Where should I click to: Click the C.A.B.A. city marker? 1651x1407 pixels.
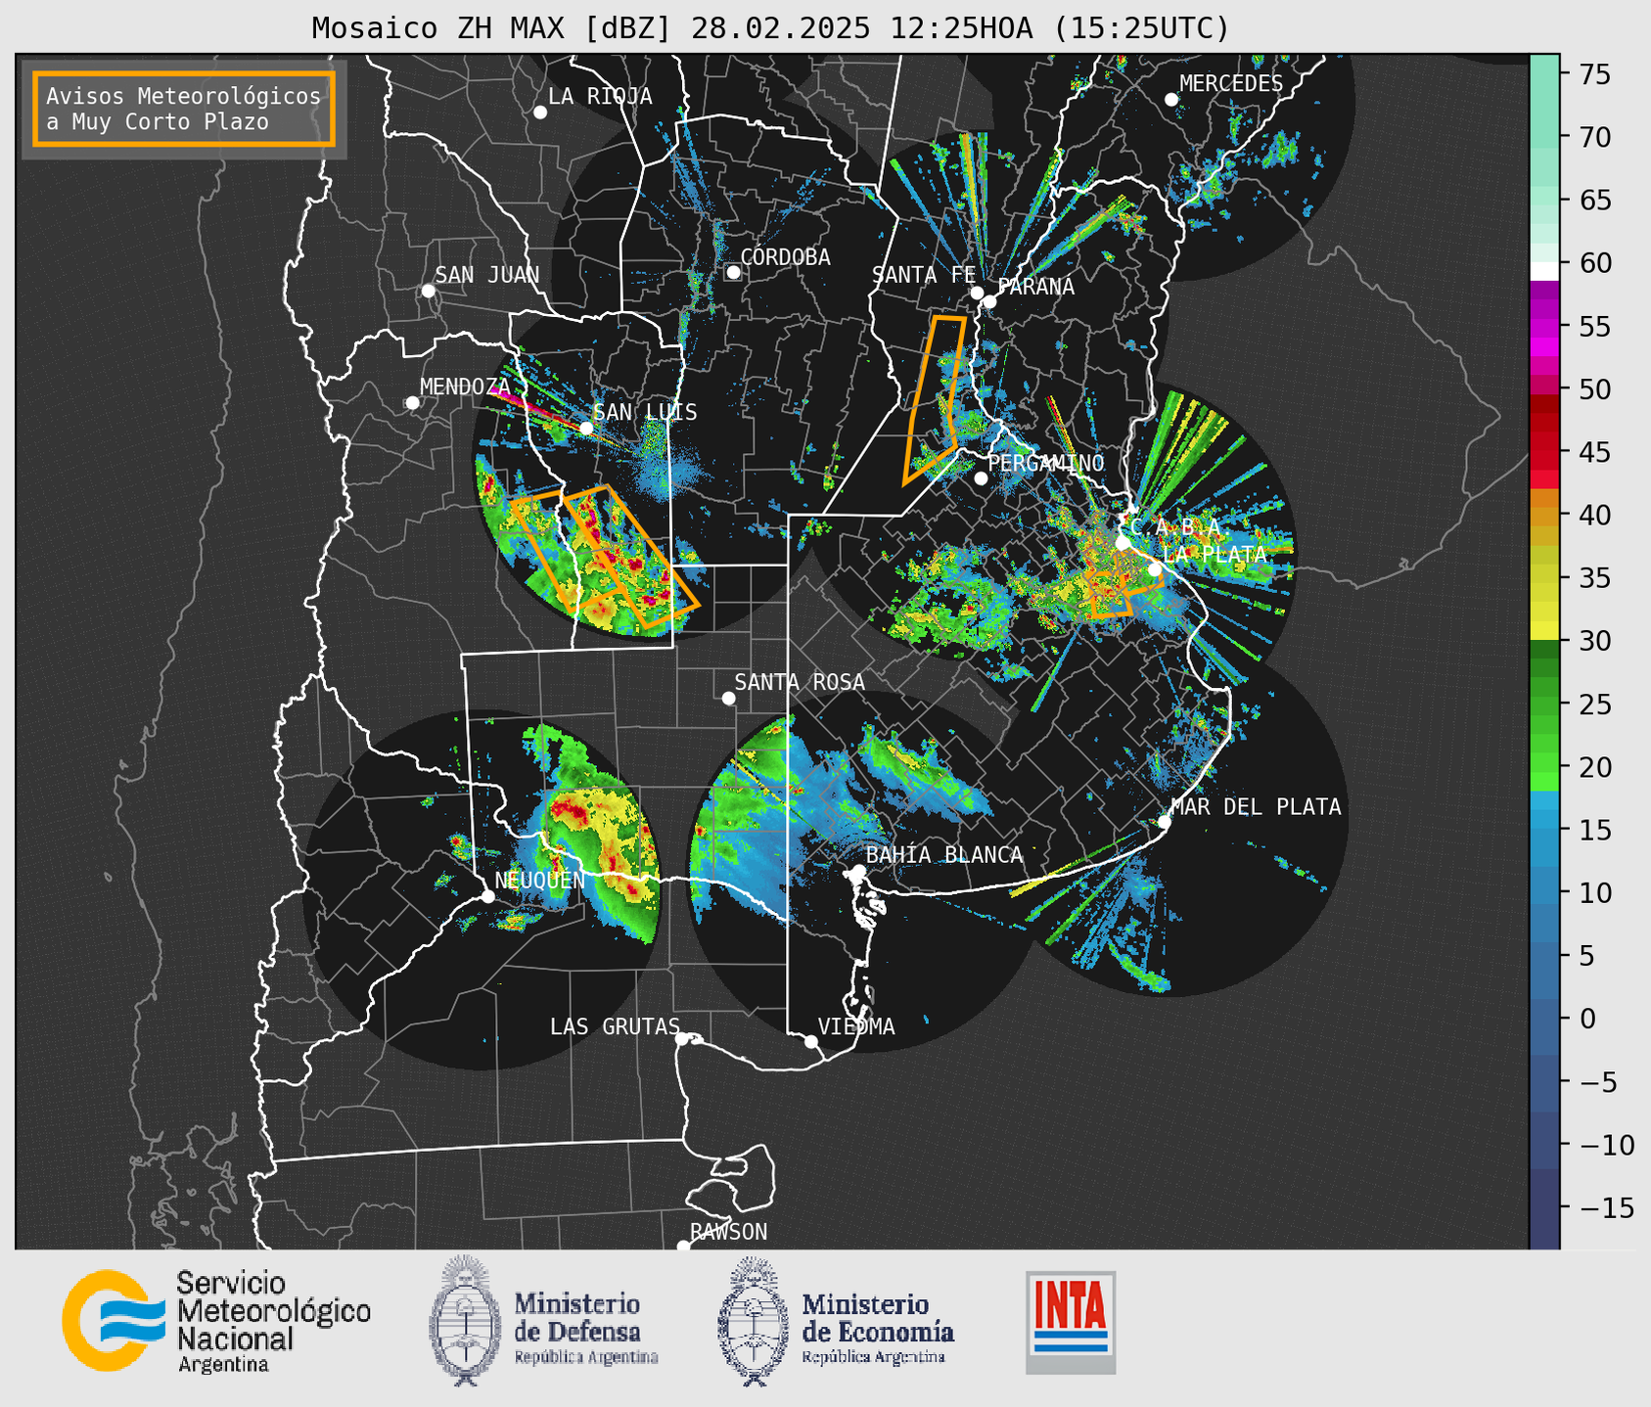[1123, 543]
